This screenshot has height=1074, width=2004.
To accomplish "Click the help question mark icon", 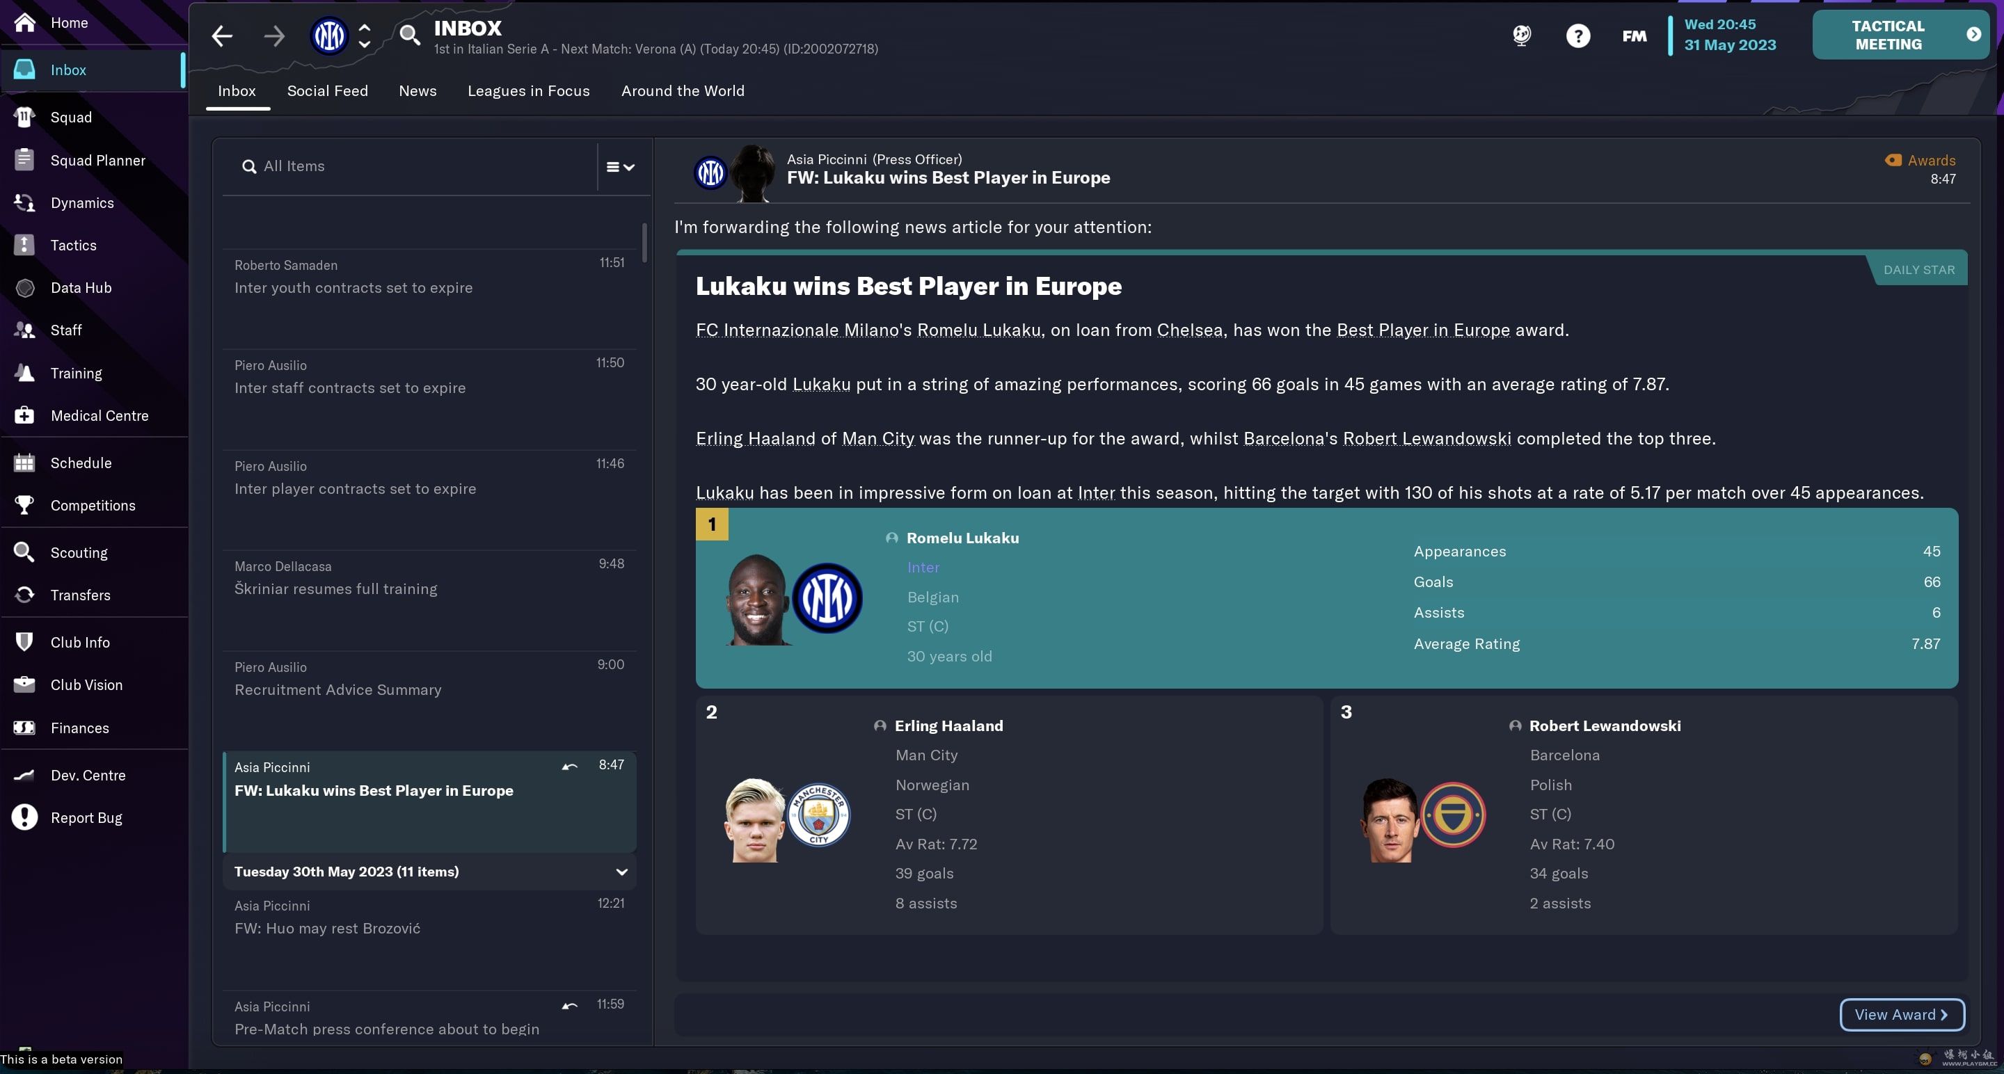I will coord(1577,35).
